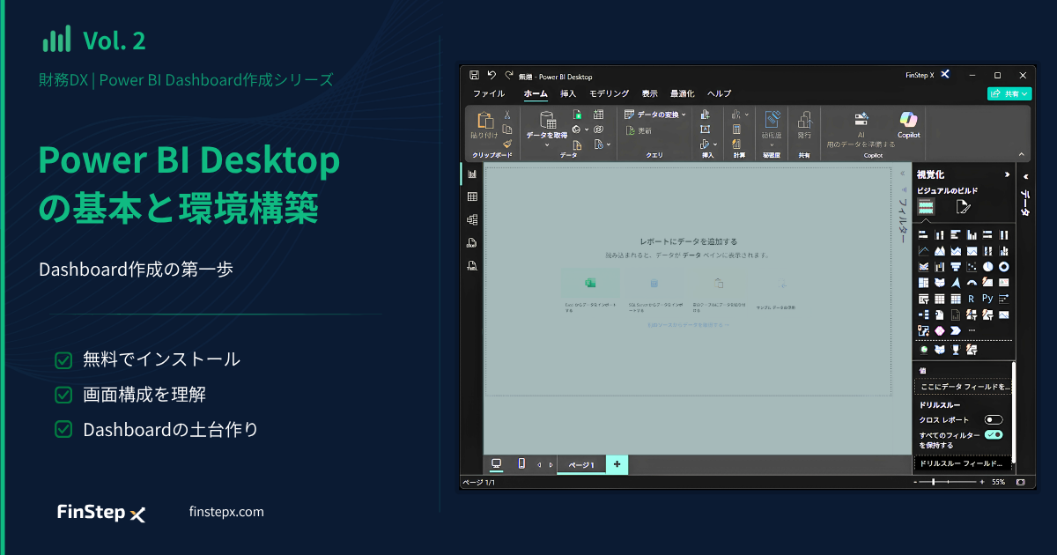Open the 共有 share dropdown button

click(x=1009, y=93)
